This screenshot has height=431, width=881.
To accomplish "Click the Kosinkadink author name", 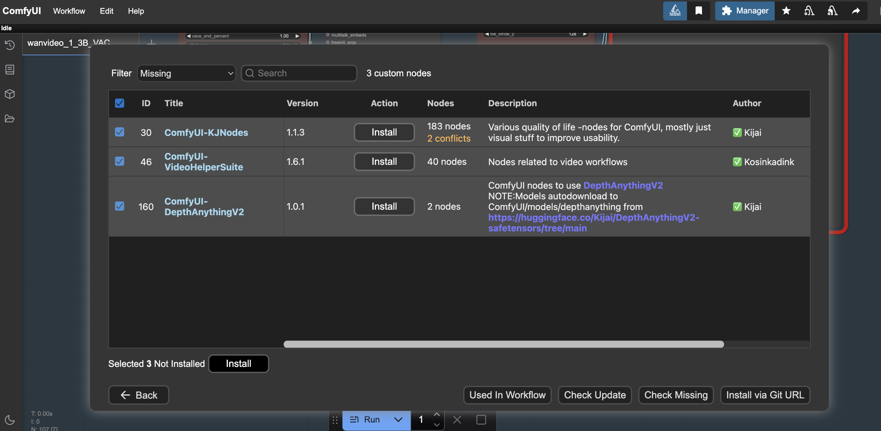I will 769,162.
